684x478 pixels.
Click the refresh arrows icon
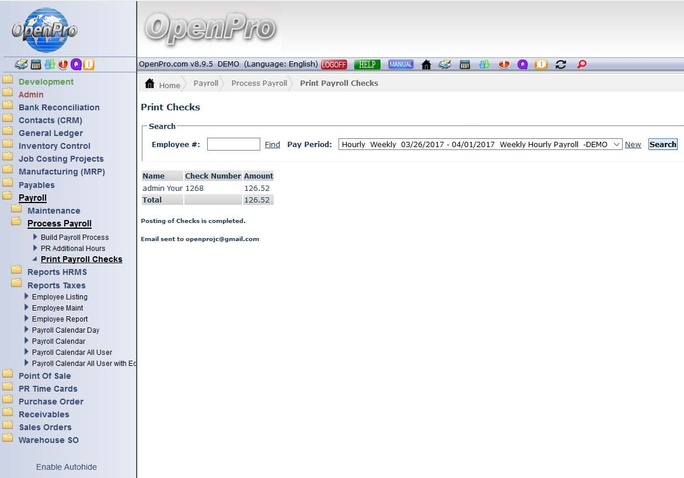(561, 65)
